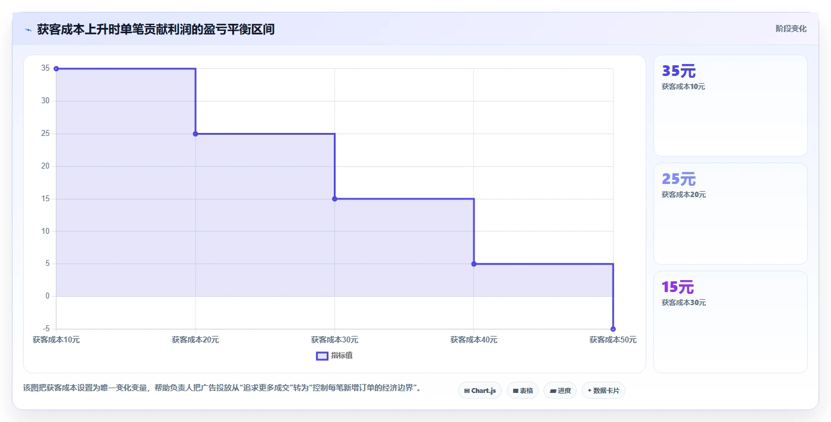This screenshot has width=831, height=422.
Task: Click the x-axis label 获客成本40元
Action: (474, 340)
